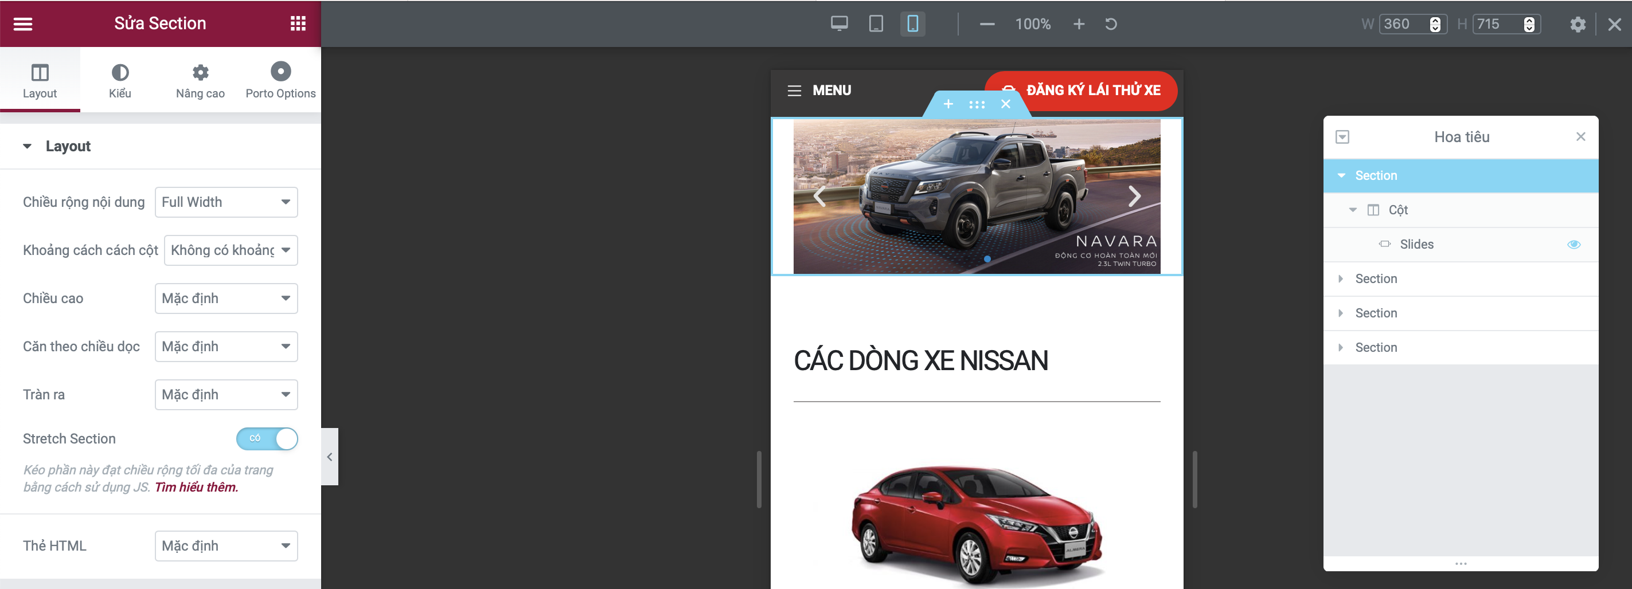Click ĐĂNG KÝ LÁI THỬ XE button
1632x589 pixels.
[1081, 91]
